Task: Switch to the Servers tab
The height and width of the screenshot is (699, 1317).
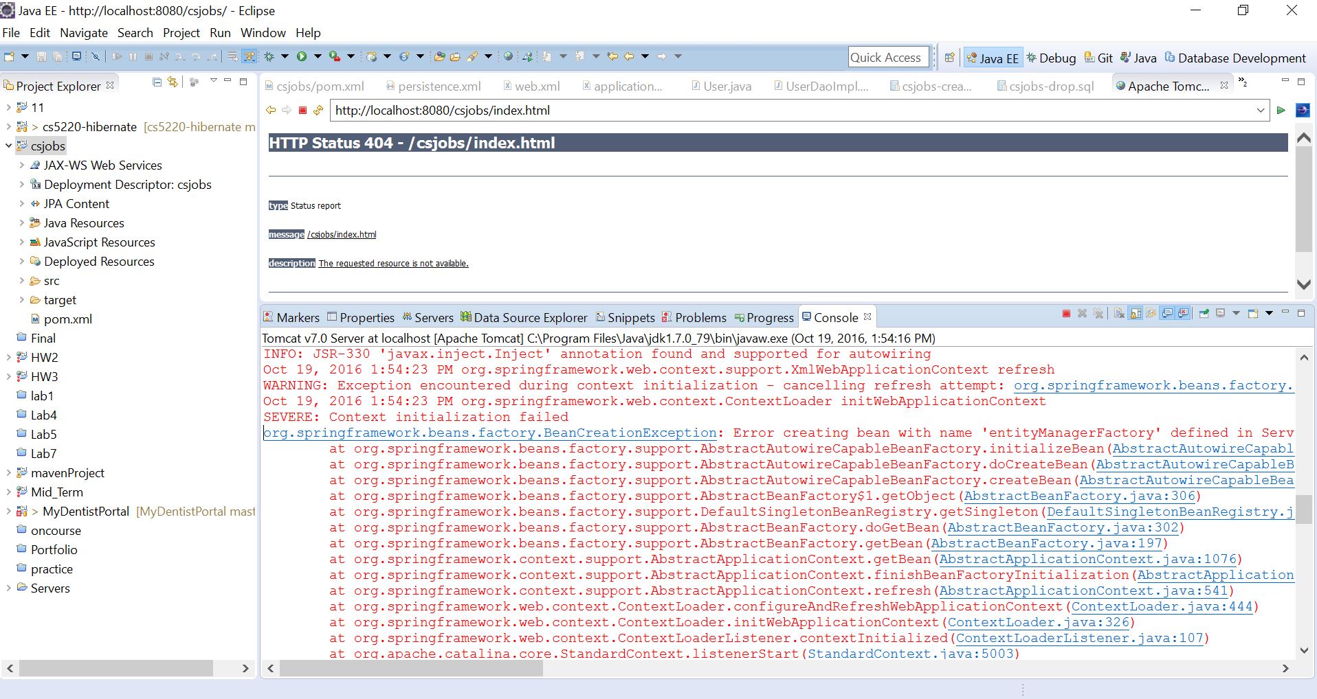Action: click(428, 317)
